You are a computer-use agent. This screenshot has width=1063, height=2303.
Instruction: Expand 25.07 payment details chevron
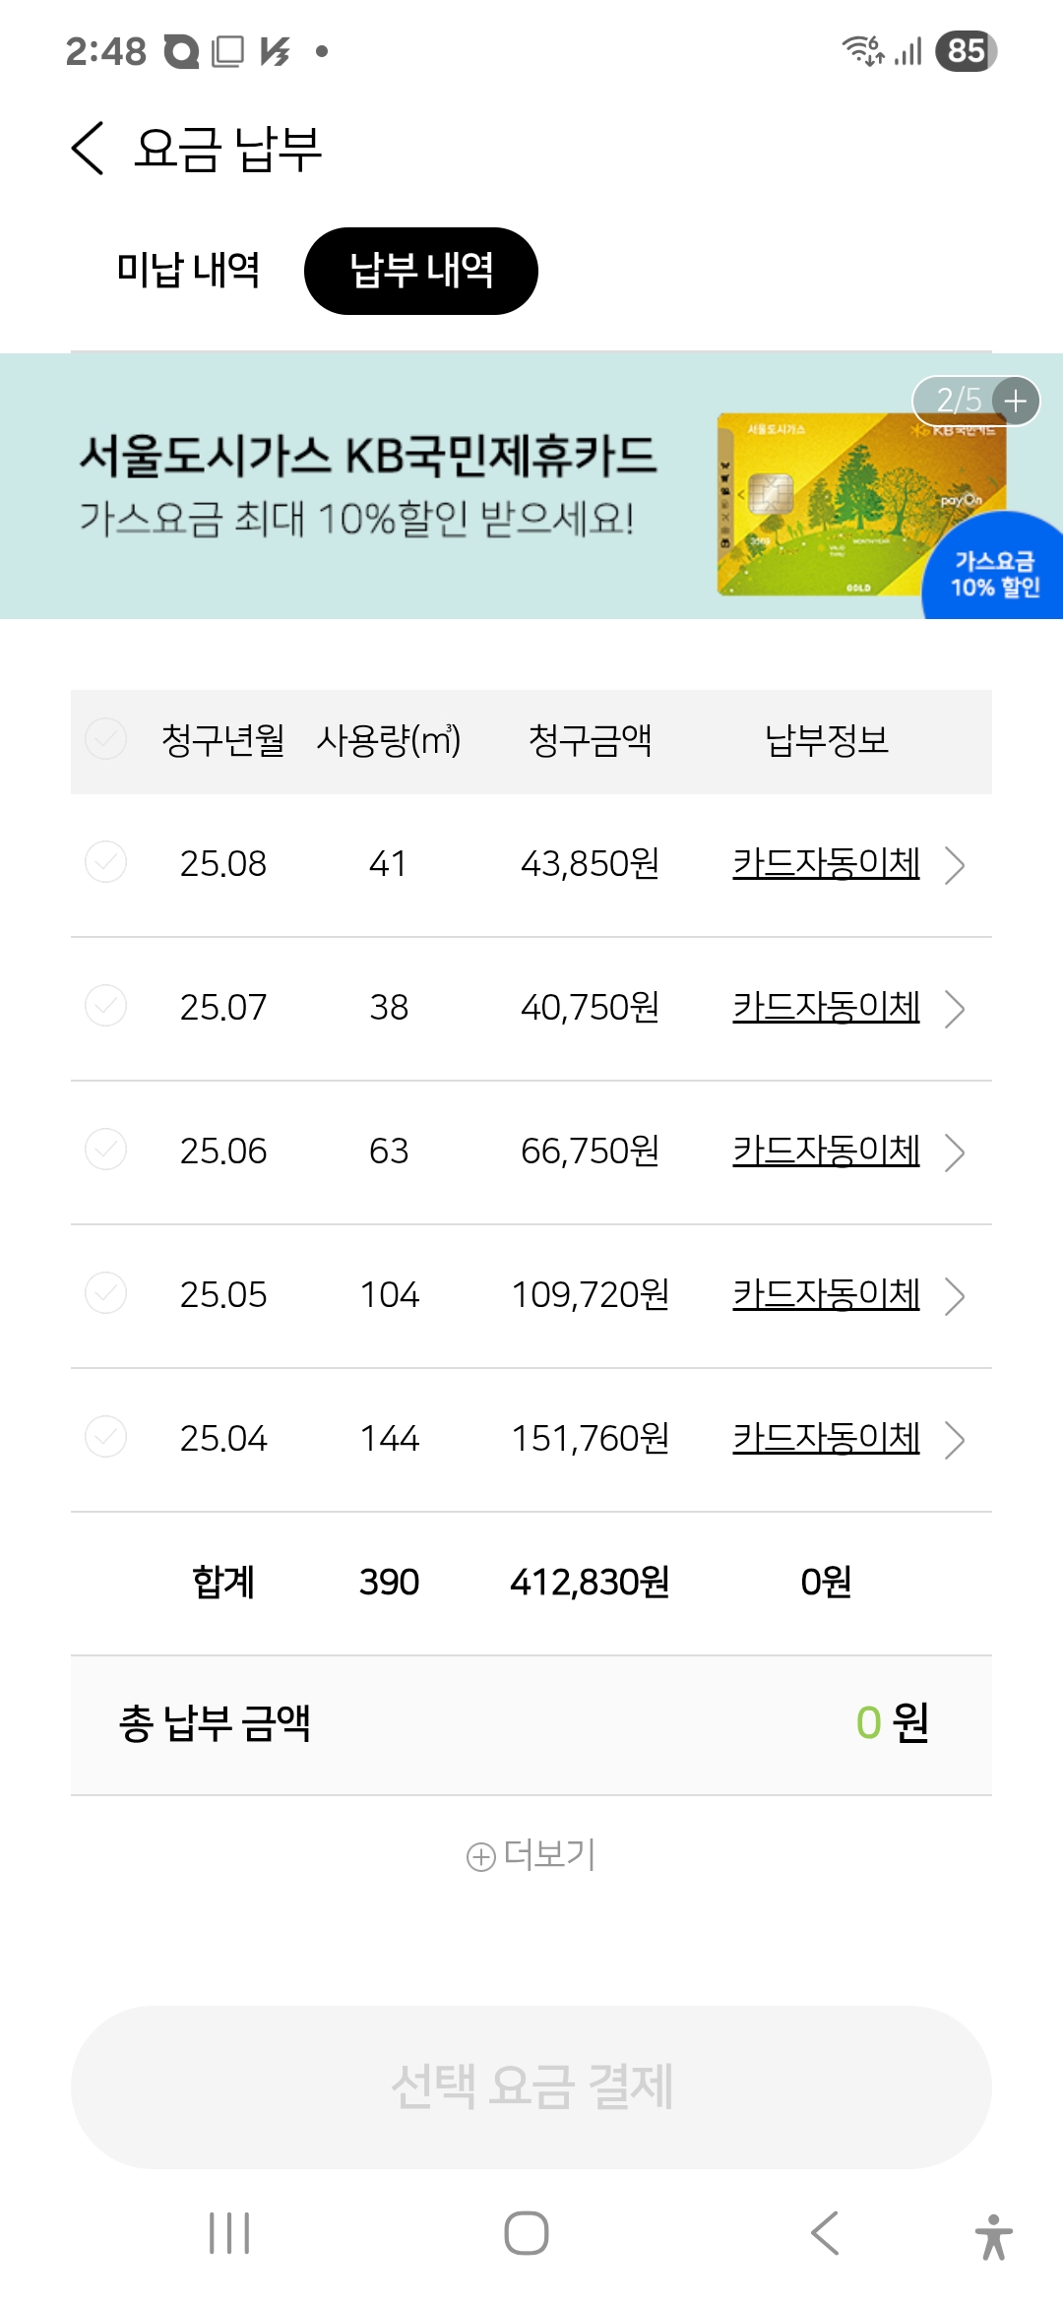[954, 1009]
